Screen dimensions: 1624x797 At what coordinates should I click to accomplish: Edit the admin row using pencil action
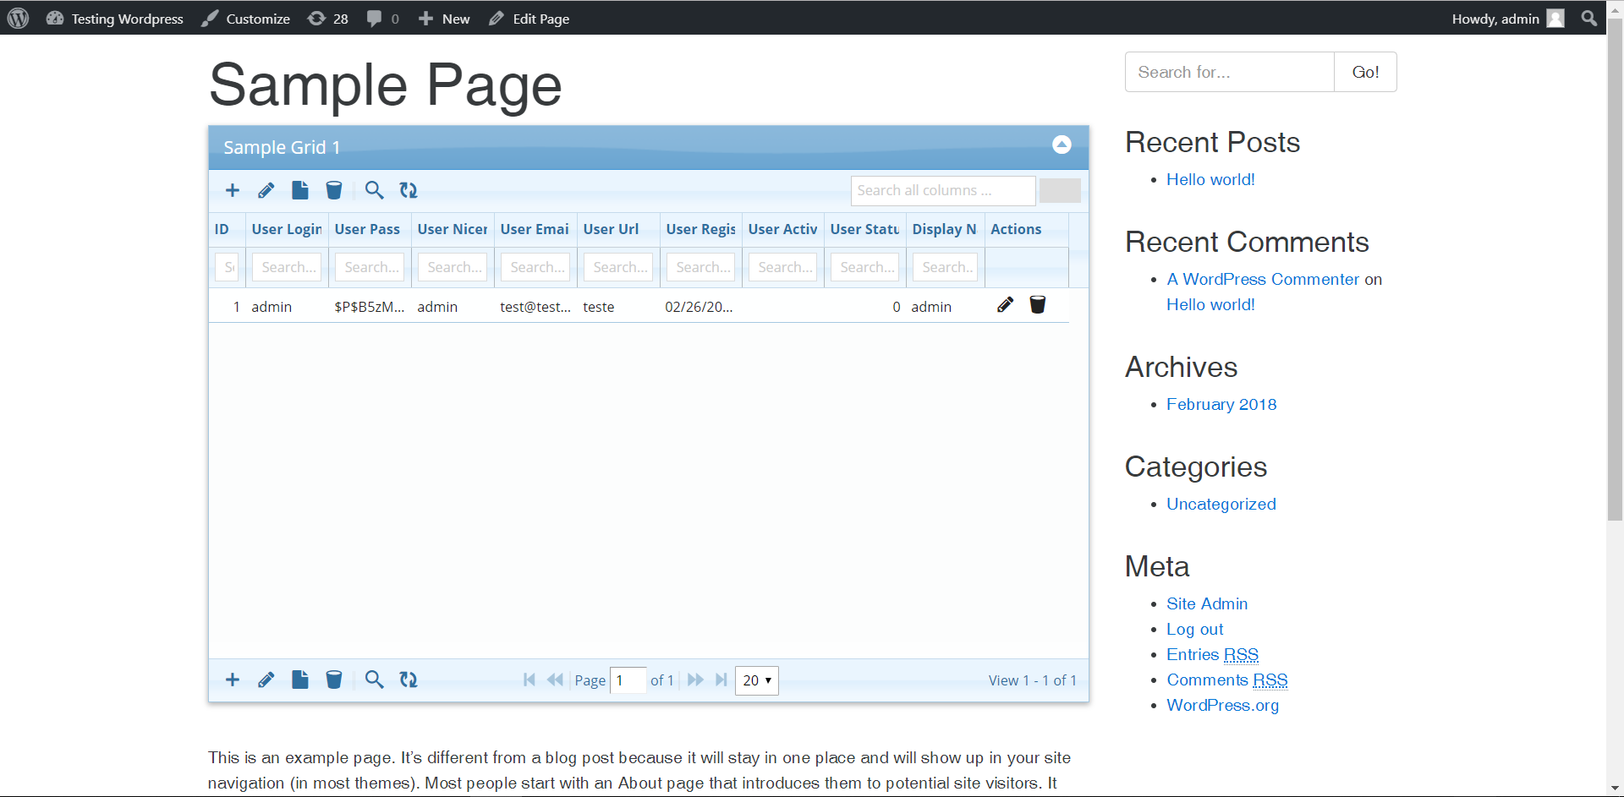1005,305
